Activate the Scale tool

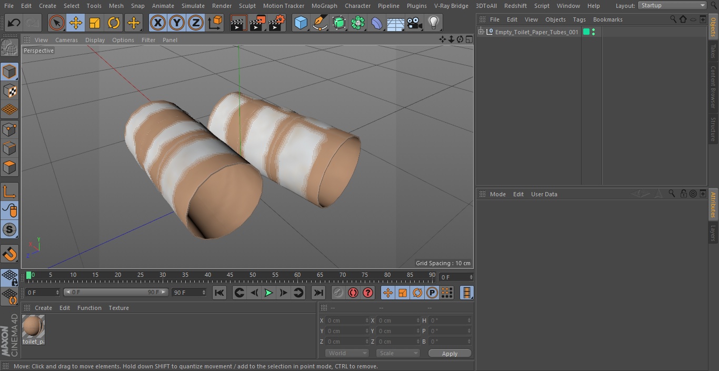click(x=95, y=23)
